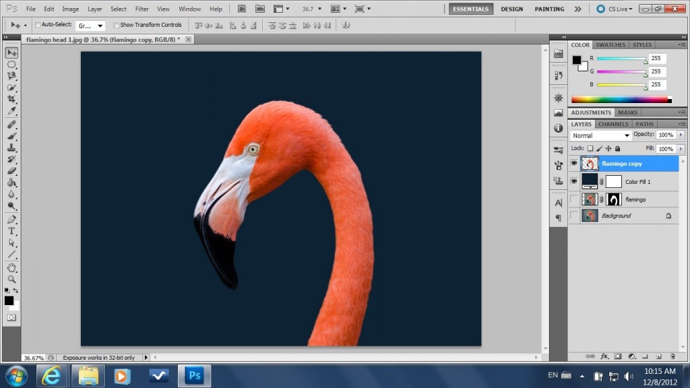
Task: Select the Elliptical Marquee tool
Action: pyautogui.click(x=11, y=65)
